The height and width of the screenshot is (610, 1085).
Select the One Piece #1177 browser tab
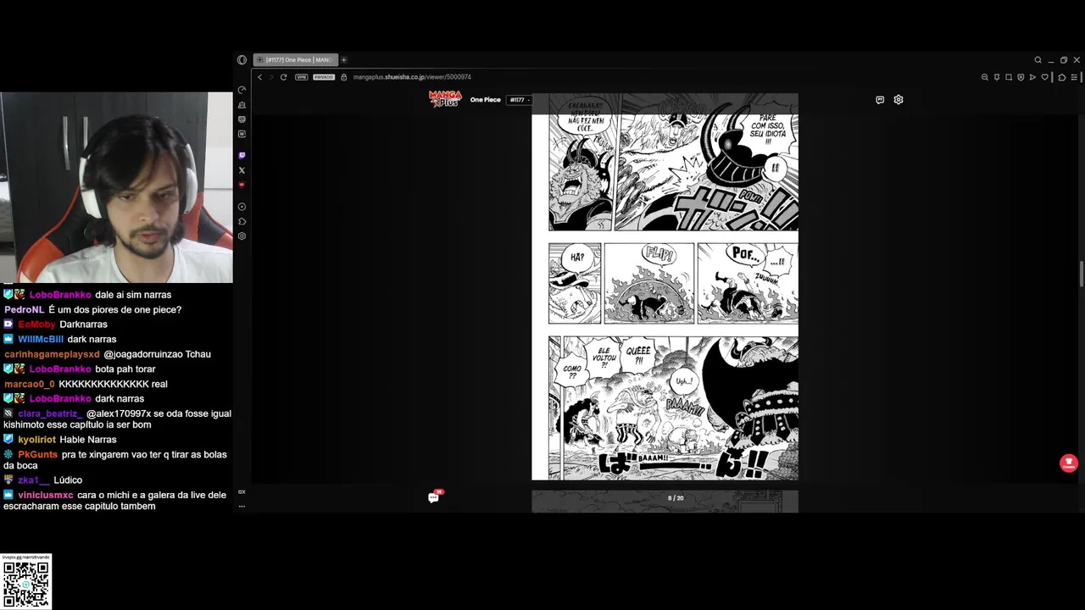point(295,60)
